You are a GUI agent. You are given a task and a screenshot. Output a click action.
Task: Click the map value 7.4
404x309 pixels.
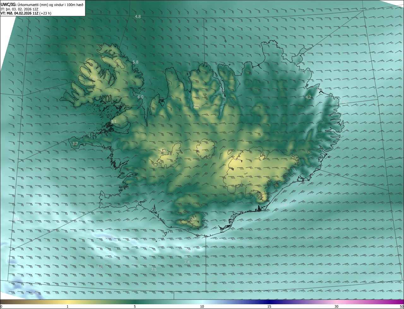187,262
